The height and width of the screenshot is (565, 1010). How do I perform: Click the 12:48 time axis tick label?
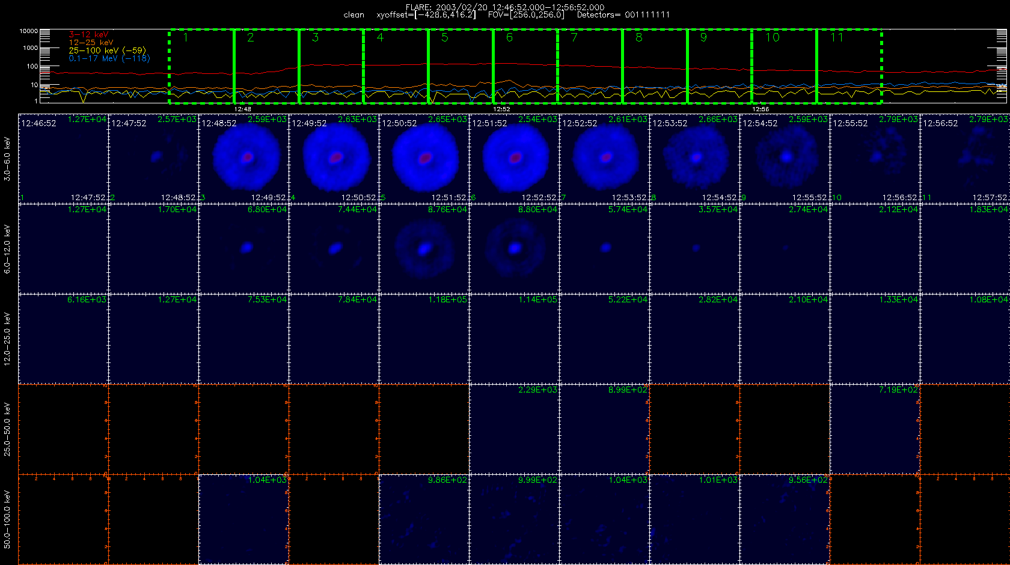tap(243, 109)
